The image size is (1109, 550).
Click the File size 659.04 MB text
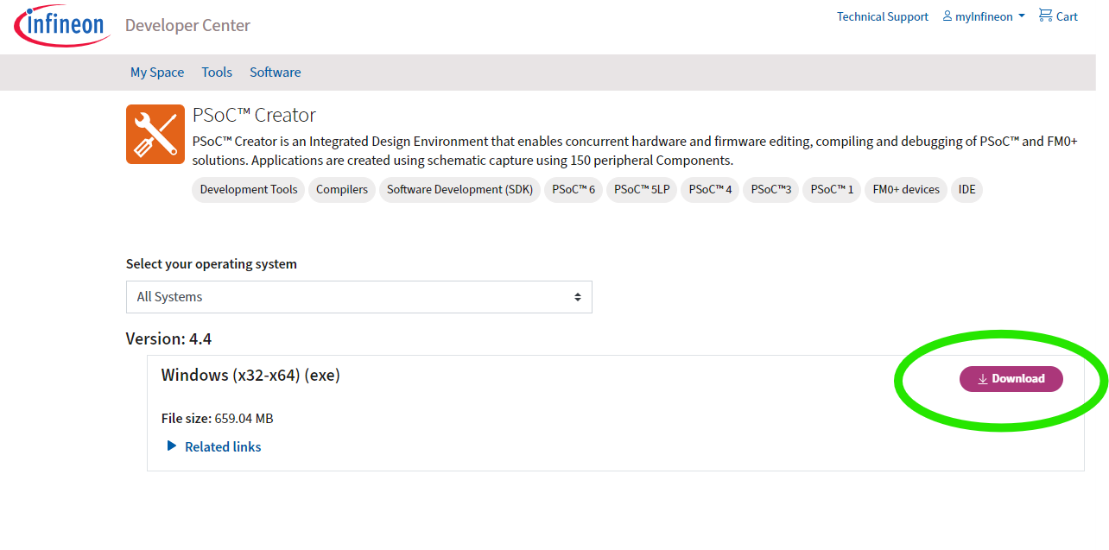coord(218,419)
